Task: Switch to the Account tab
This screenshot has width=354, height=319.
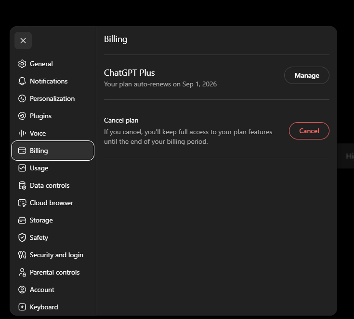Action: click(52, 290)
